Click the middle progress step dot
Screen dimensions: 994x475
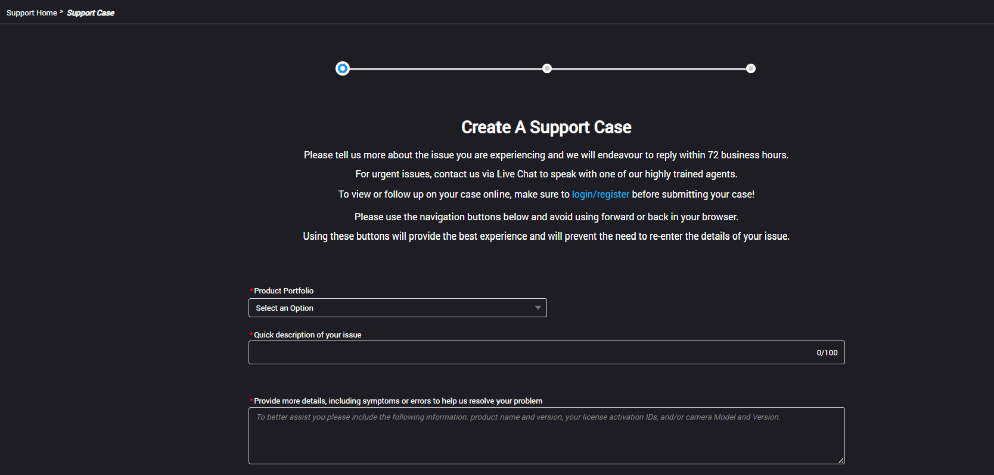tap(546, 68)
